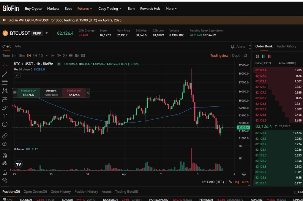
Task: Open the Buy Crypto page
Action: click(33, 9)
